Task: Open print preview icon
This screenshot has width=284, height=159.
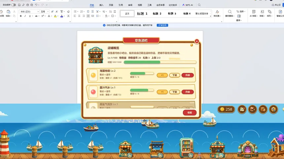Action: [32, 5]
